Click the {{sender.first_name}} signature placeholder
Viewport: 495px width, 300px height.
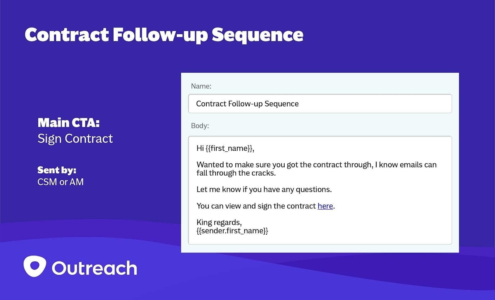coord(232,231)
